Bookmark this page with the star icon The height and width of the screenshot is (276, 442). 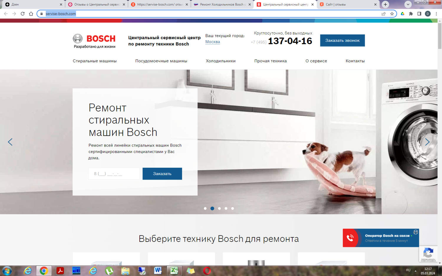tap(392, 14)
